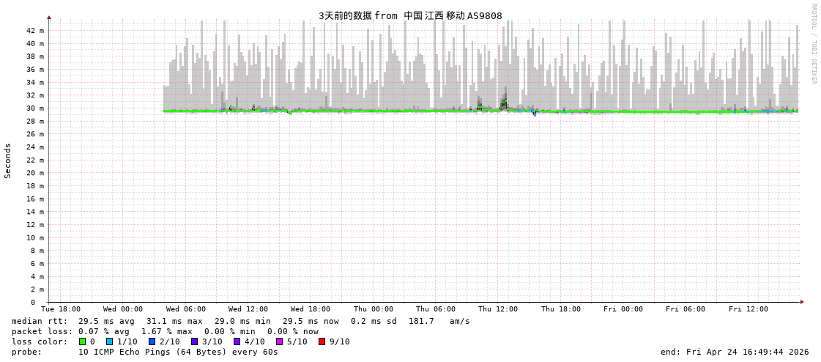Click the purple 3/10 loss swatch
This screenshot has width=821, height=362.
pyautogui.click(x=194, y=341)
